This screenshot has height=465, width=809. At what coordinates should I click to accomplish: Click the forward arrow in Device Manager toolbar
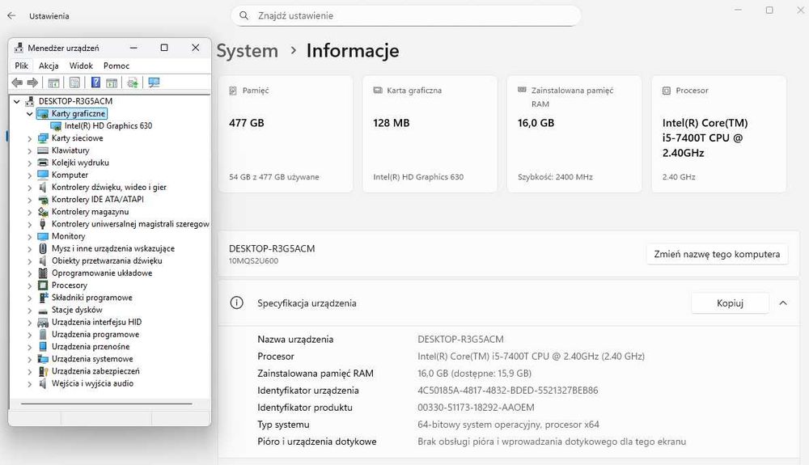(x=32, y=82)
